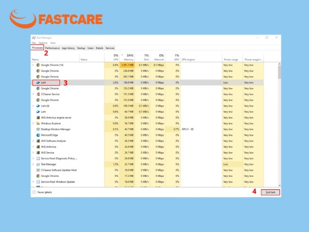Select the Desktop Window Manager process name

click(56, 129)
